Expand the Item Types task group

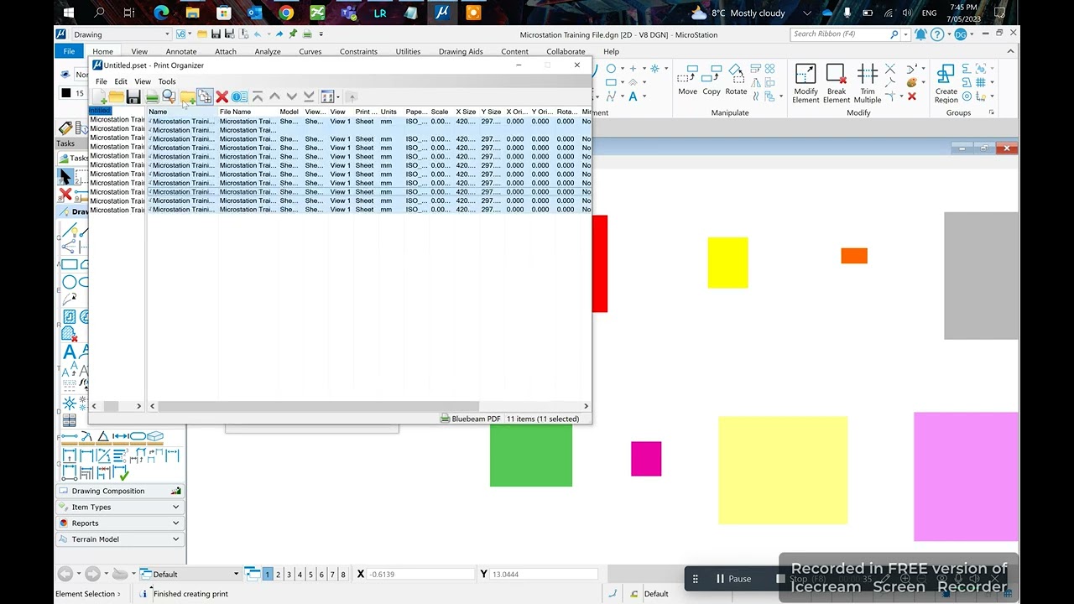point(120,507)
